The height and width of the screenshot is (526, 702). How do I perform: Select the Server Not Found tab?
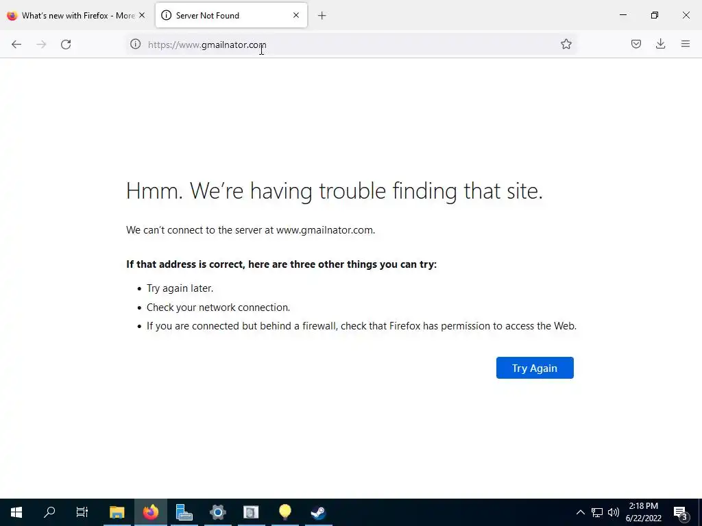pyautogui.click(x=231, y=16)
